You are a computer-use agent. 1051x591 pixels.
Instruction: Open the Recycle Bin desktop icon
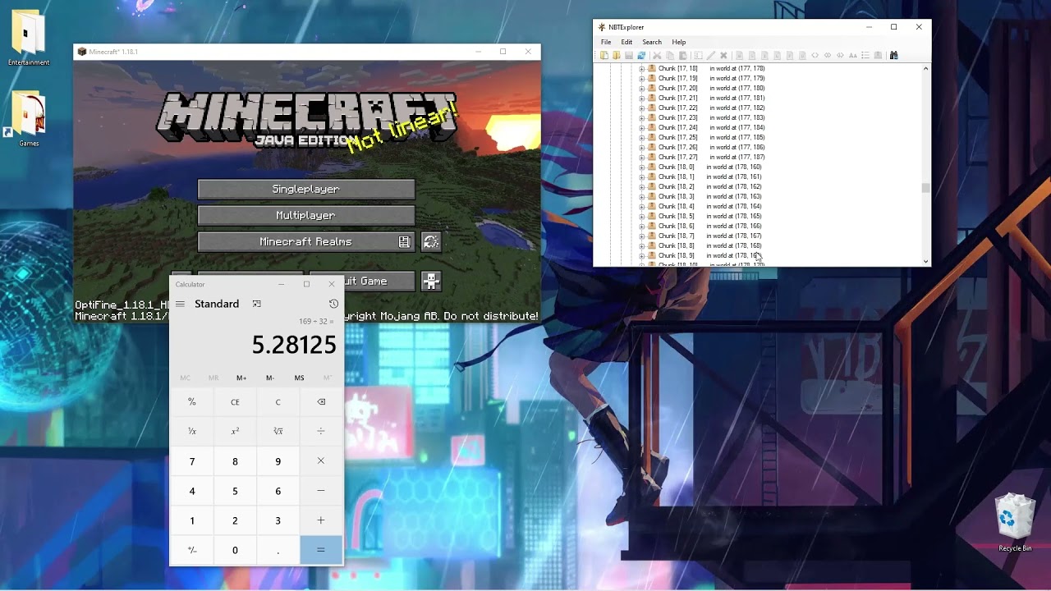pyautogui.click(x=1015, y=522)
